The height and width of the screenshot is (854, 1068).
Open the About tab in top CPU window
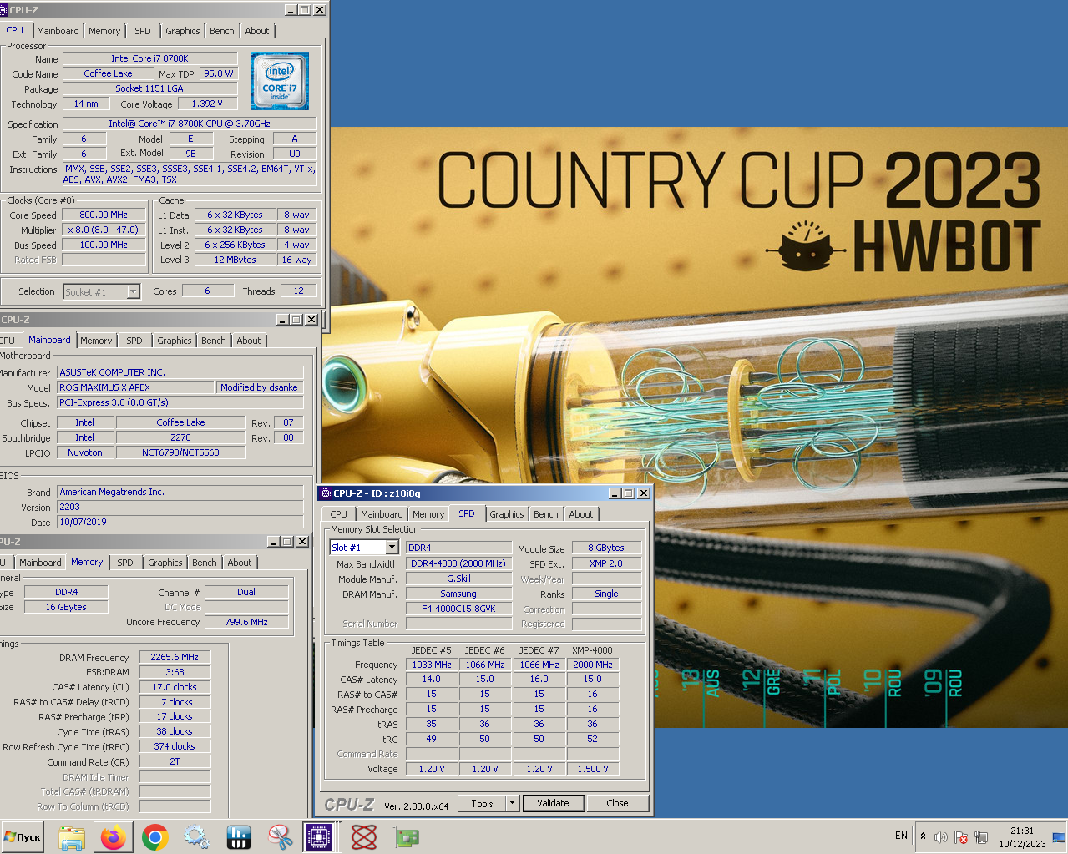257,31
